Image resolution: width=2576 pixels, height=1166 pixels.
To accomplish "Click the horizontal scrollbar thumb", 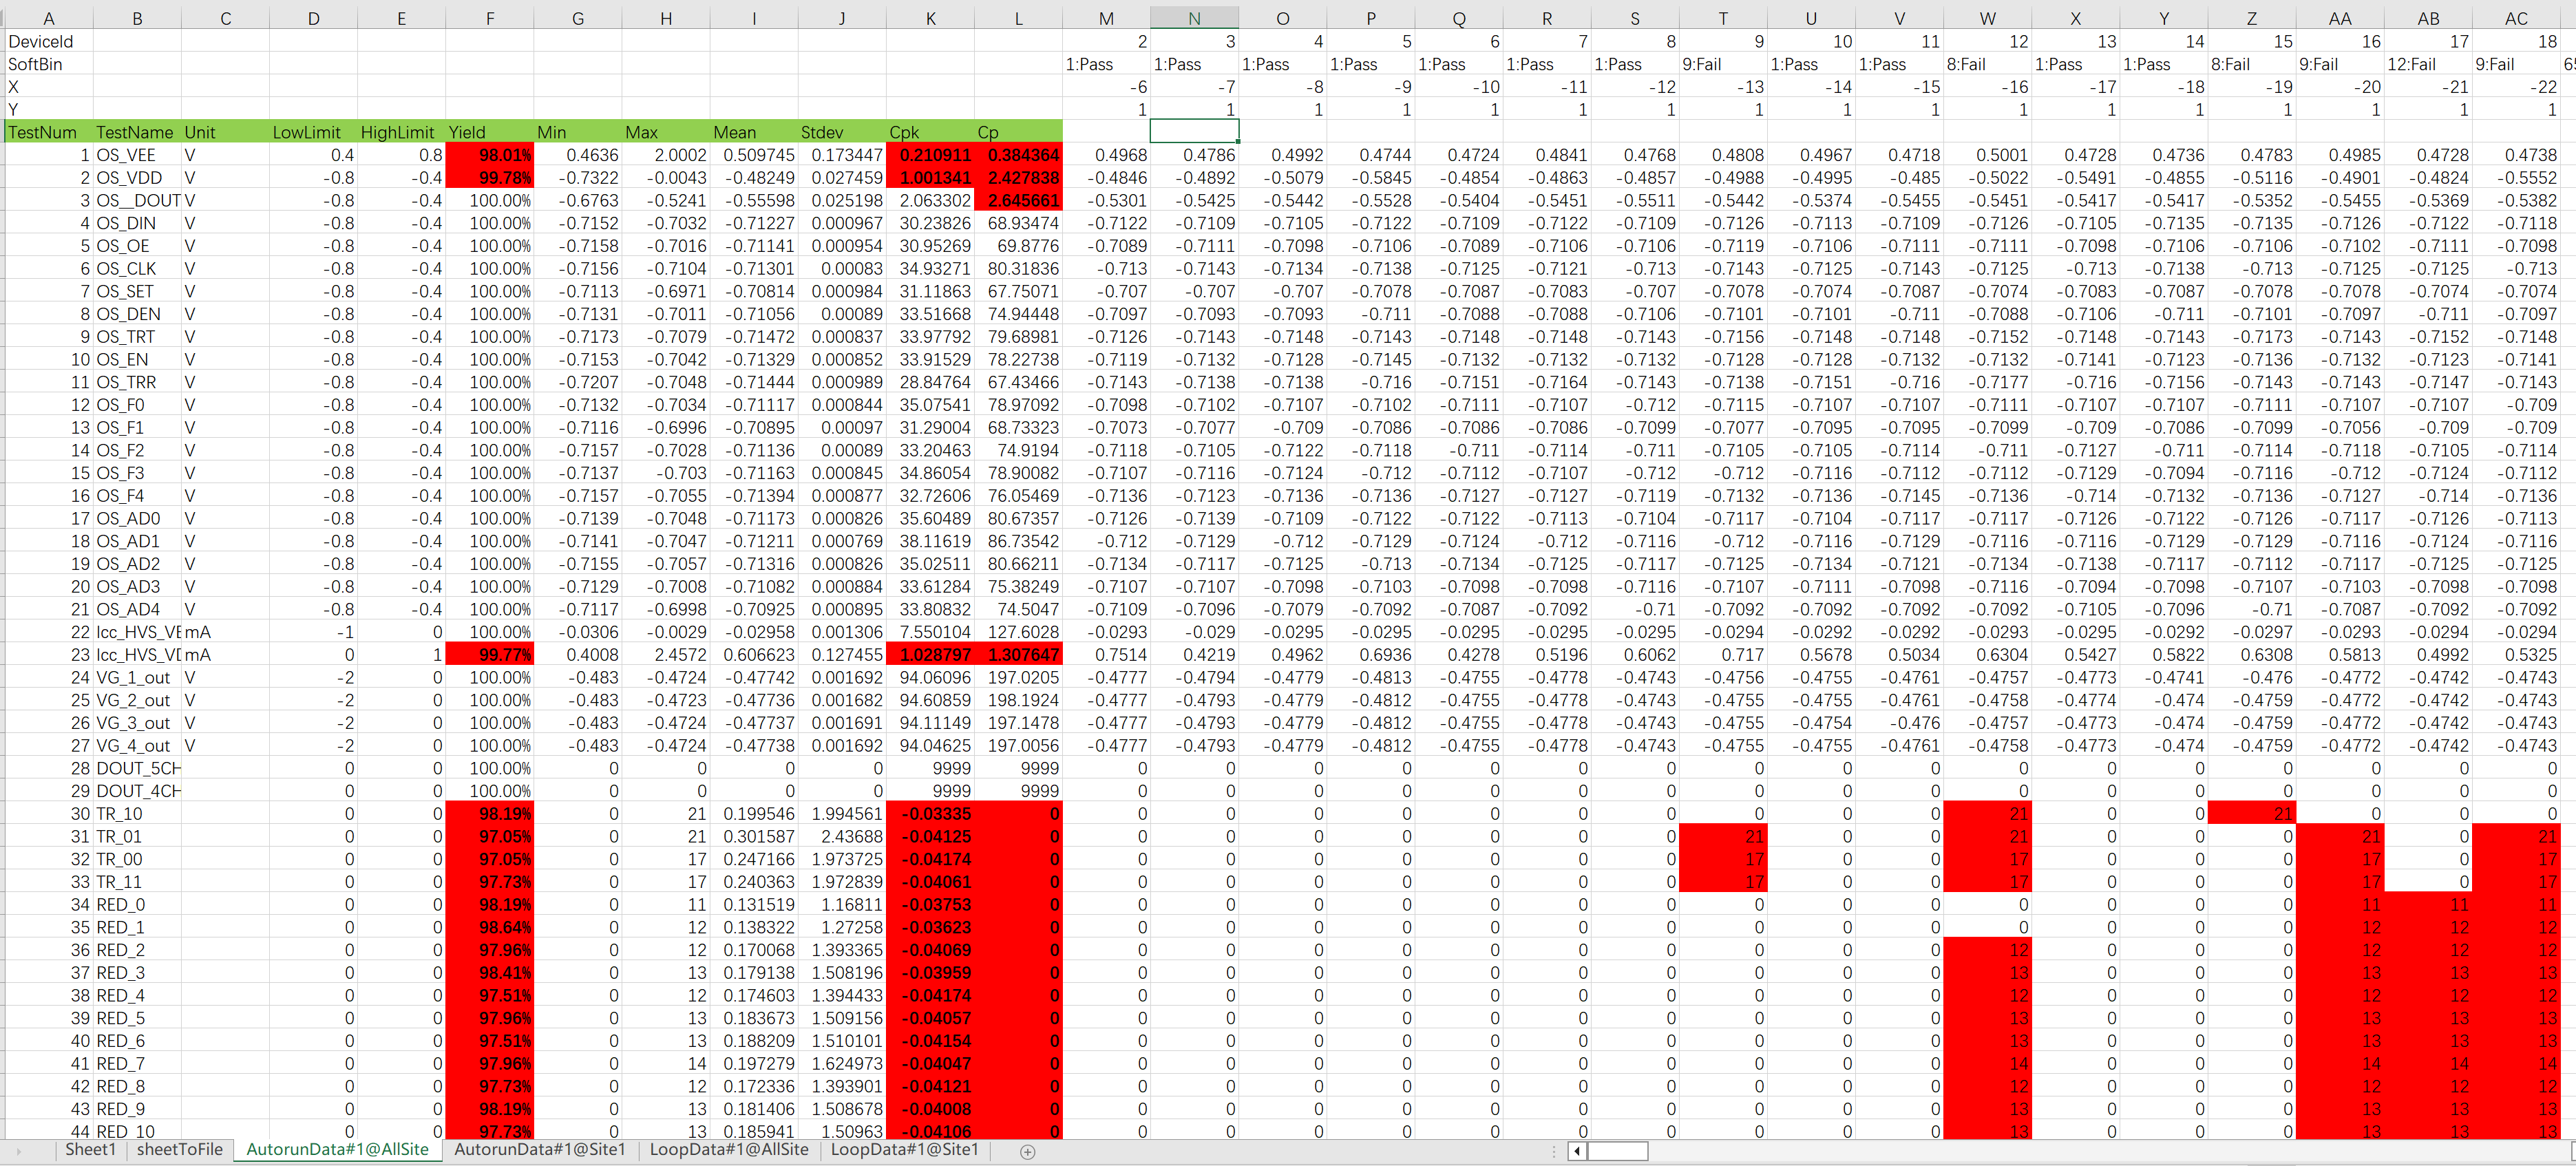I will (x=1617, y=1151).
